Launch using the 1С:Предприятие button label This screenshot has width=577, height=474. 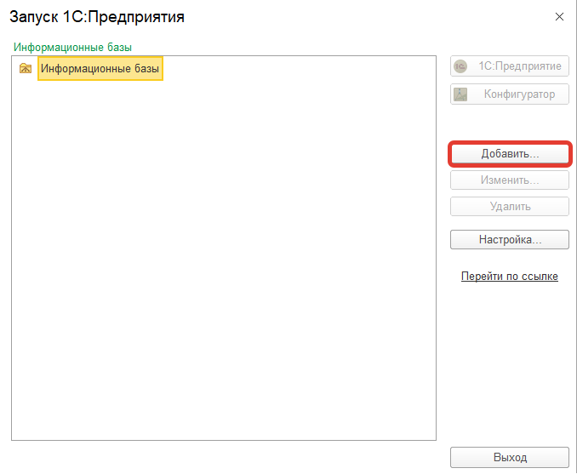click(518, 66)
